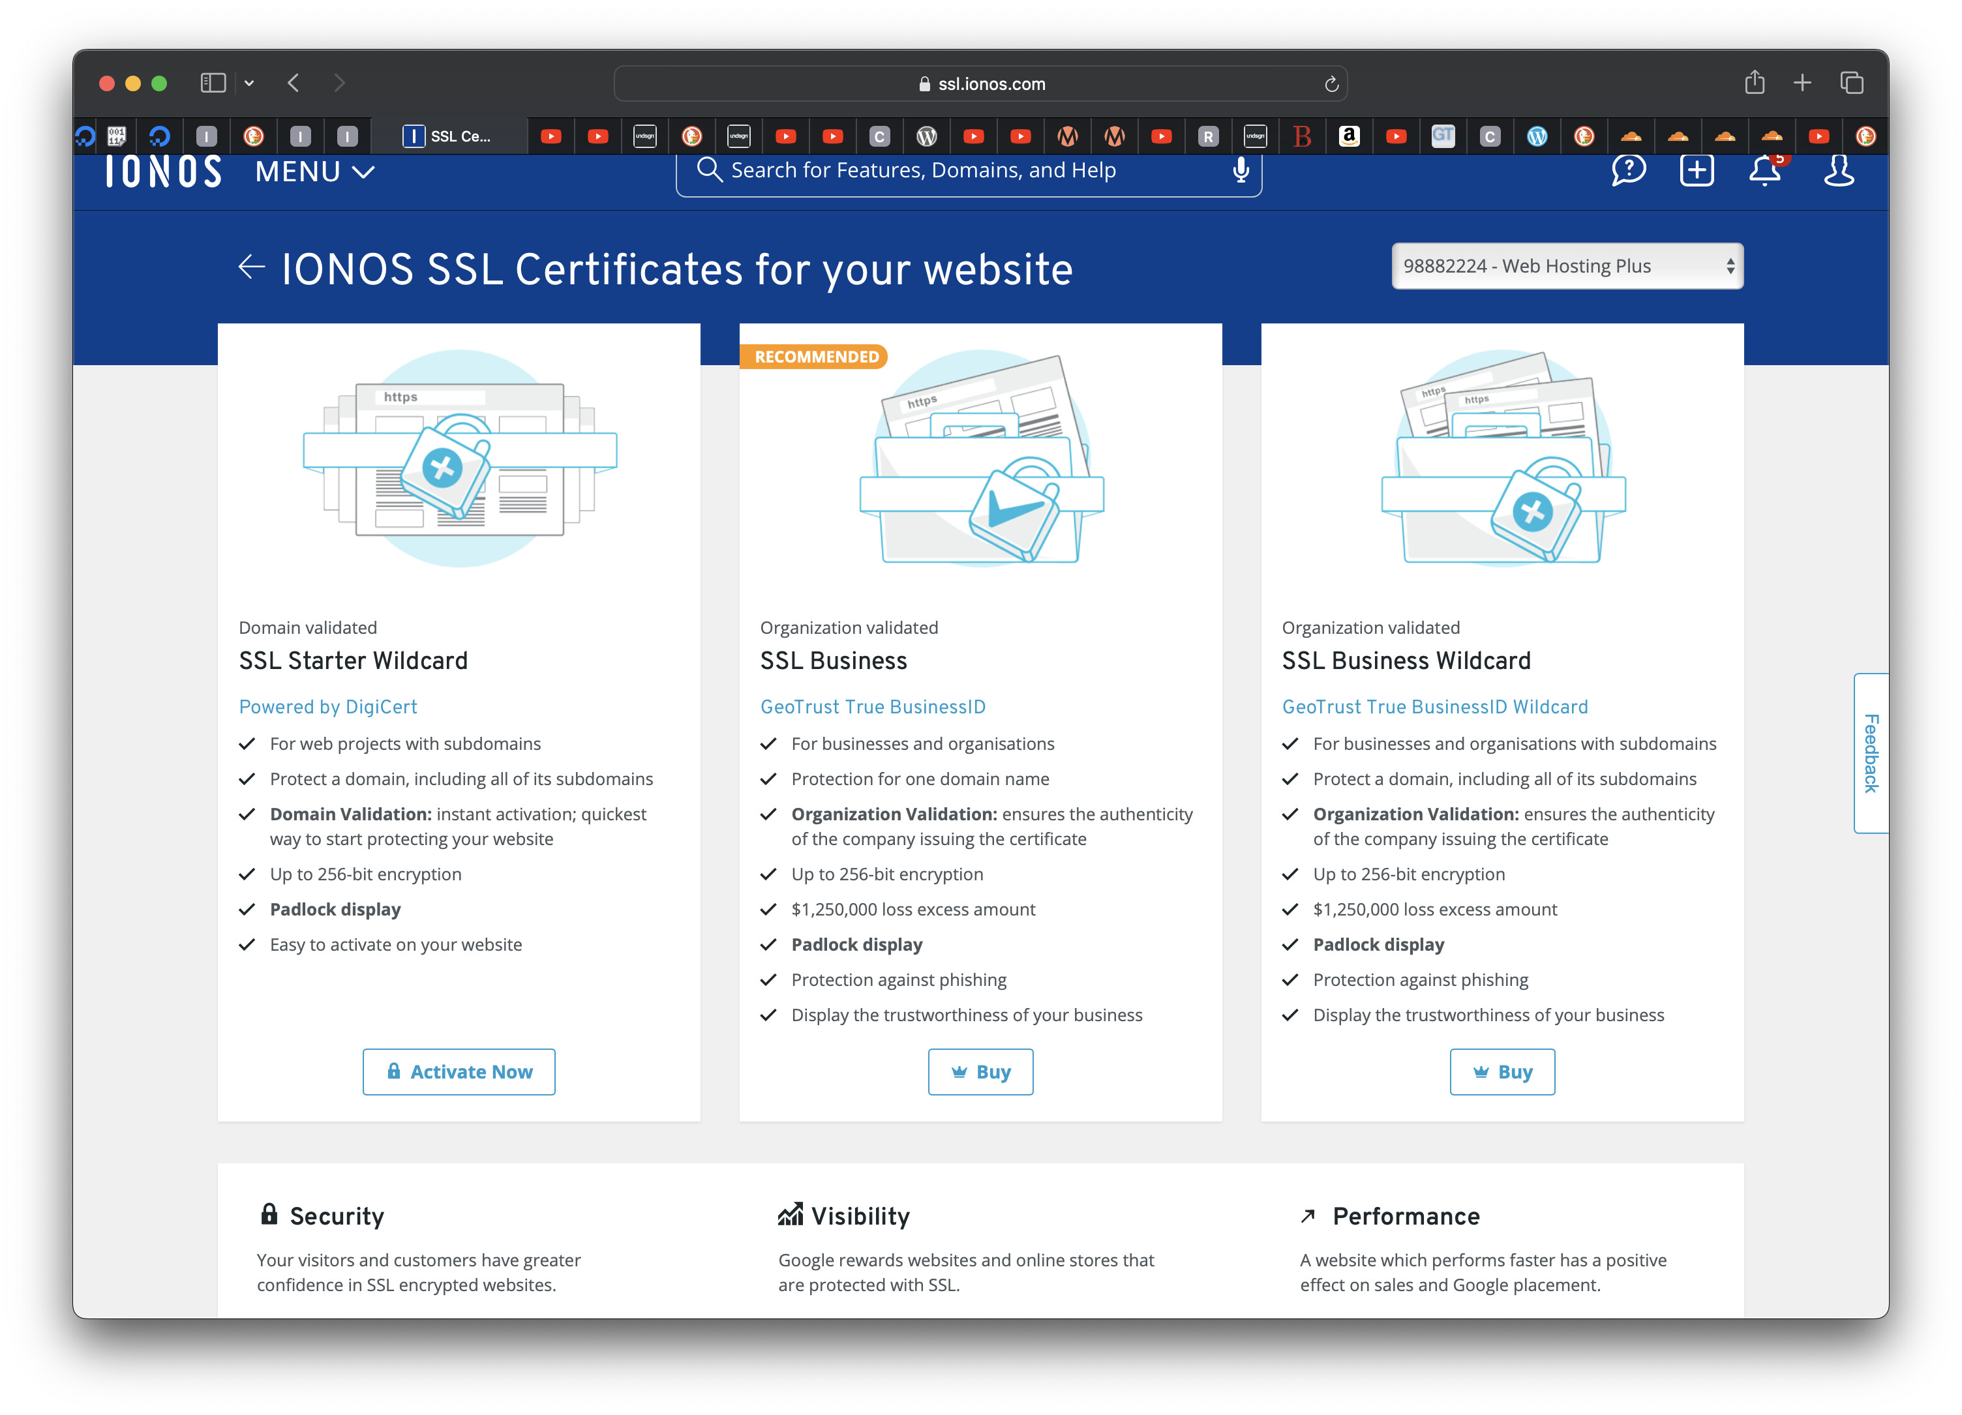Screen dimensions: 1962x1415
Task: Click Safari's share icon
Action: (x=1755, y=83)
